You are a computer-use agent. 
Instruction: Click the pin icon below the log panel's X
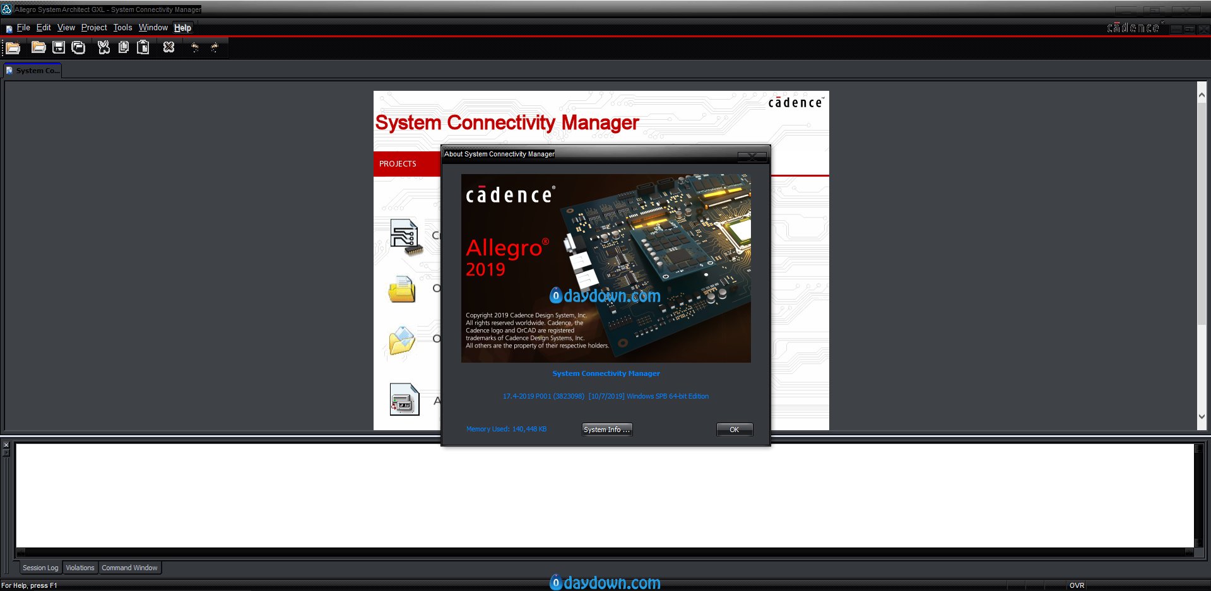point(6,453)
